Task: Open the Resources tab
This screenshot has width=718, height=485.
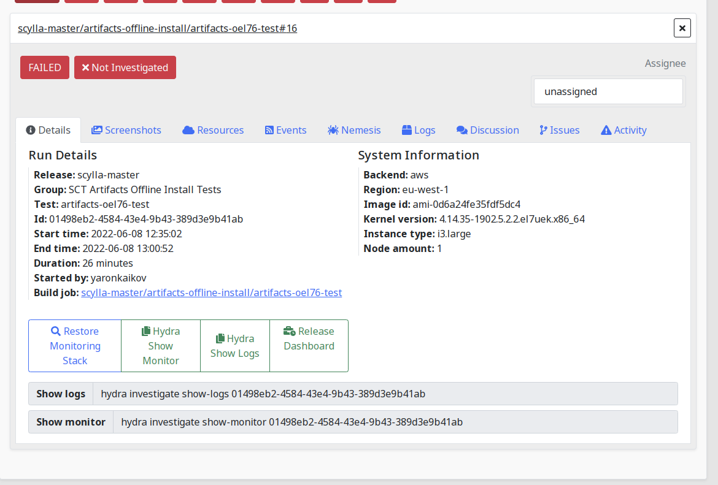Action: pos(213,130)
